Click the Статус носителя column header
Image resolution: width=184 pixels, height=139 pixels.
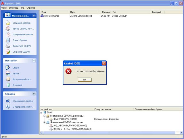point(114,109)
